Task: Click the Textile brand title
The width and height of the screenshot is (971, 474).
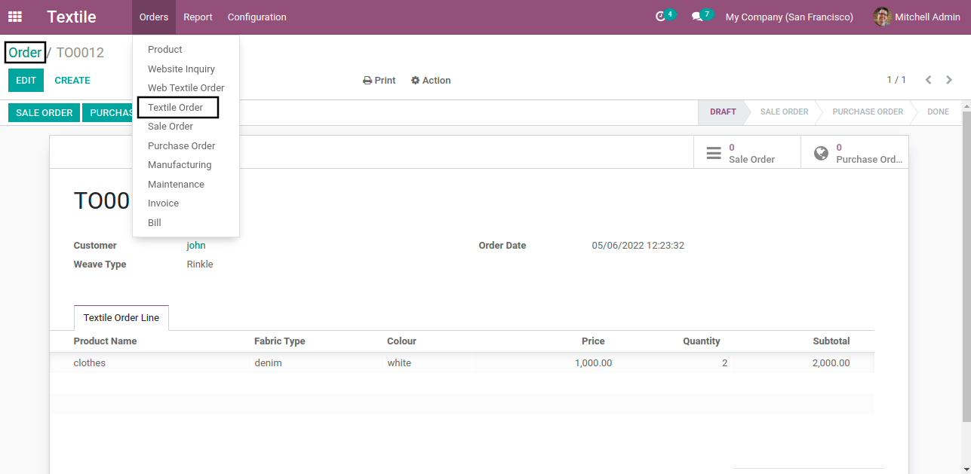Action: (72, 17)
